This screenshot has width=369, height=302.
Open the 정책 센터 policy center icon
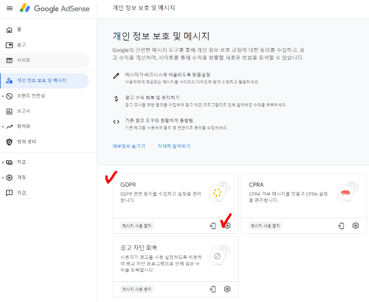pos(10,141)
